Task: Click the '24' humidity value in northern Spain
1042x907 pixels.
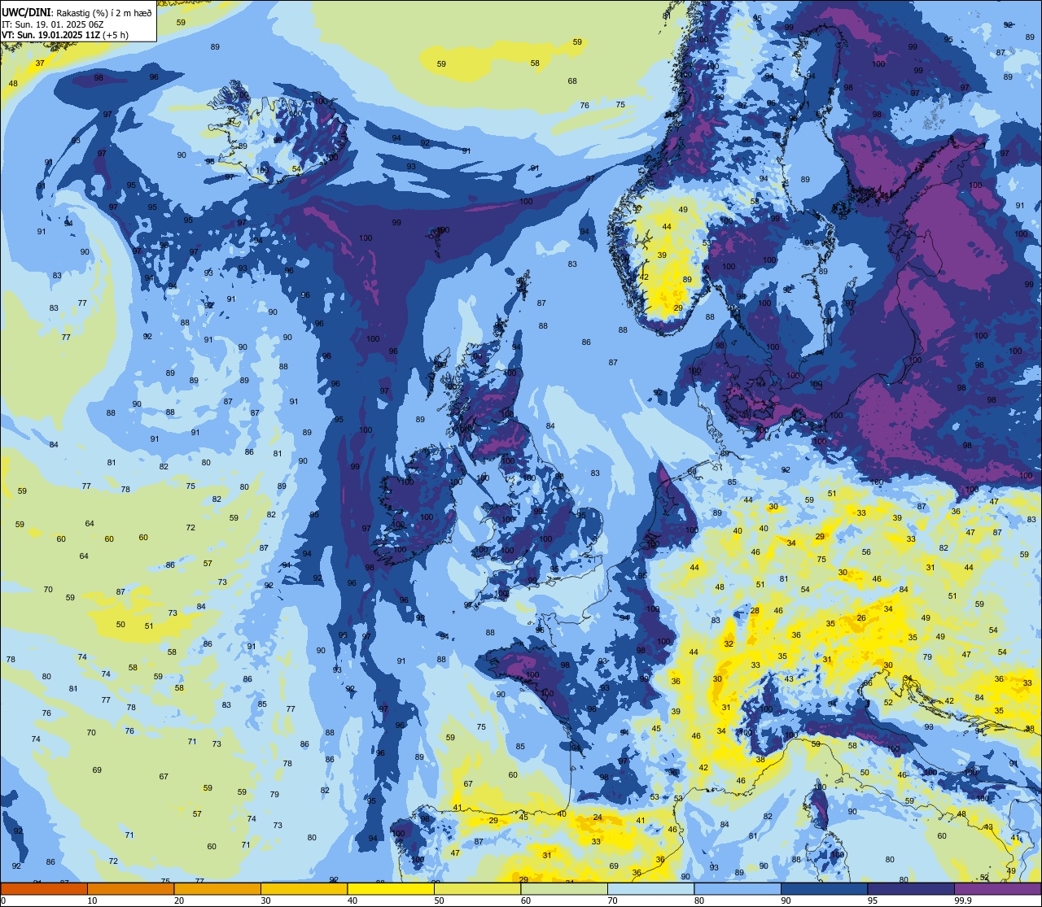Action: 598,817
